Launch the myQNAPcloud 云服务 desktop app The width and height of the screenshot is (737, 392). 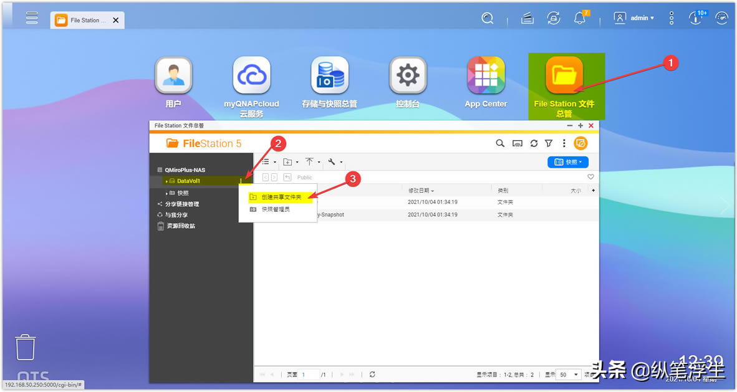251,87
